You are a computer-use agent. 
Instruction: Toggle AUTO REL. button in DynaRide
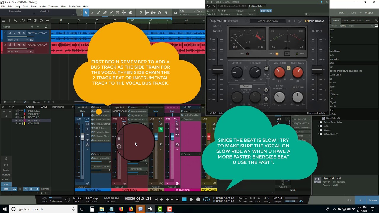coord(266,69)
